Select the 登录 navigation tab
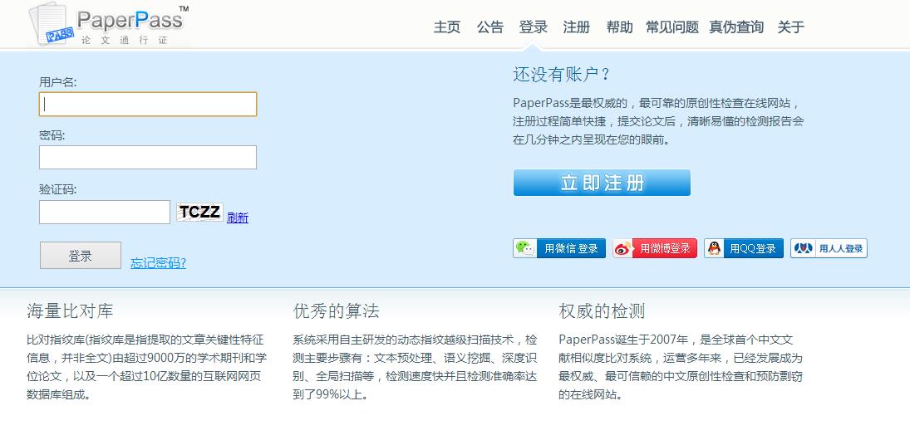Viewport: 910px width, 440px height. pos(534,27)
